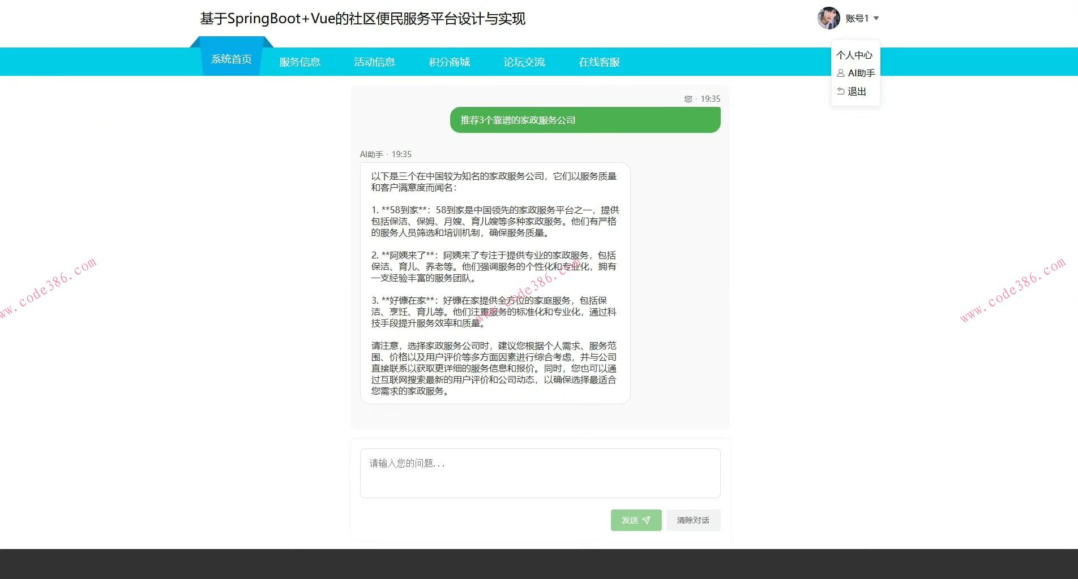This screenshot has width=1078, height=579.
Task: Open the 活动信息 tab
Action: click(374, 62)
